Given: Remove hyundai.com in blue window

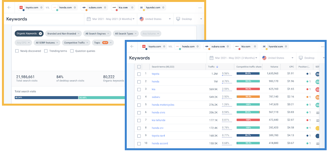Looking at the screenshot, I should tap(286, 47).
